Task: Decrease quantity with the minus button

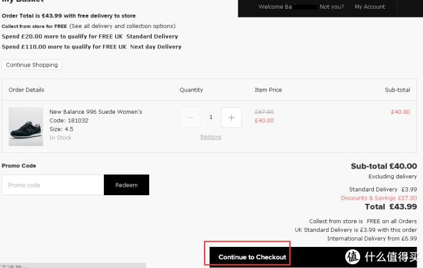Action: 190,118
